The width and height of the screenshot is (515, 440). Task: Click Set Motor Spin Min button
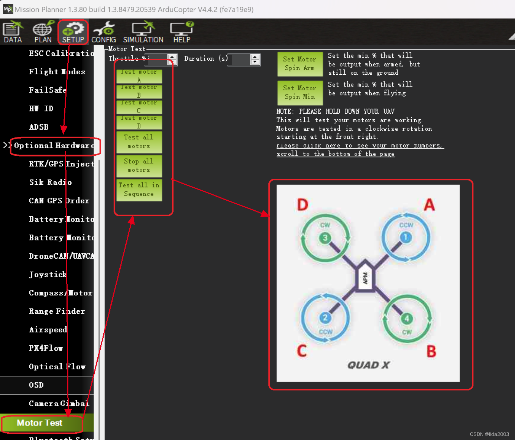(x=300, y=93)
